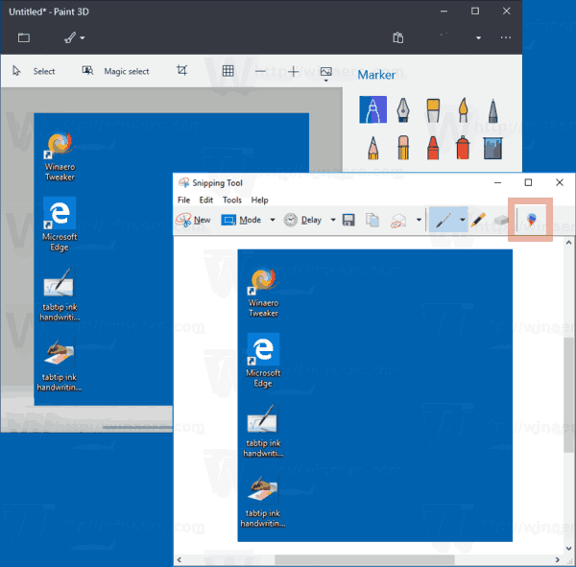Select the Spray can brush

click(x=463, y=148)
